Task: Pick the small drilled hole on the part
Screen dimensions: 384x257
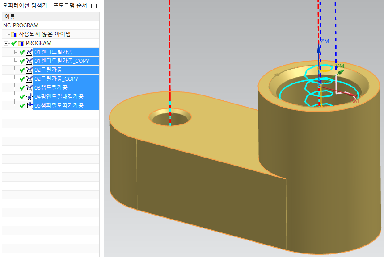Action: coord(170,117)
